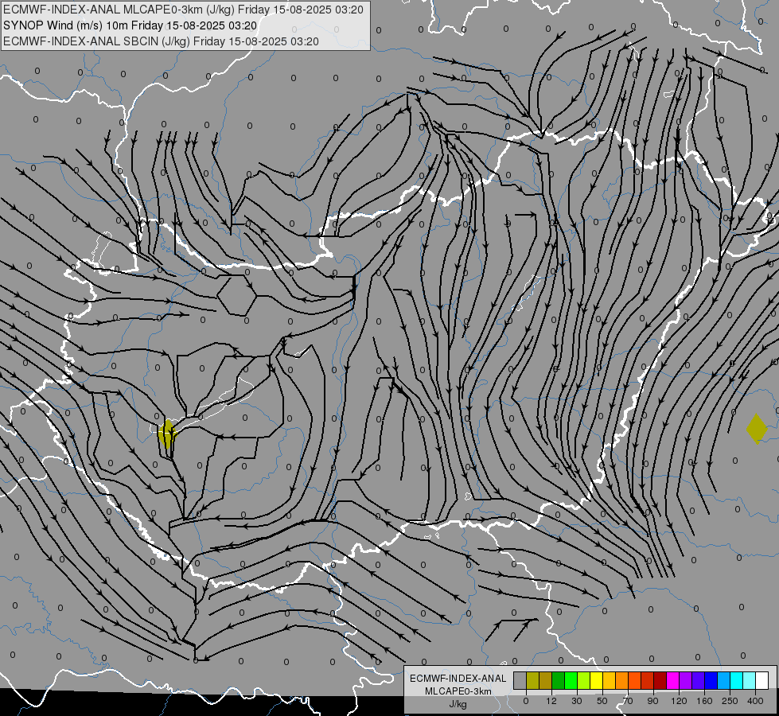Choose the pale cyan swatch left of 400

(750, 680)
